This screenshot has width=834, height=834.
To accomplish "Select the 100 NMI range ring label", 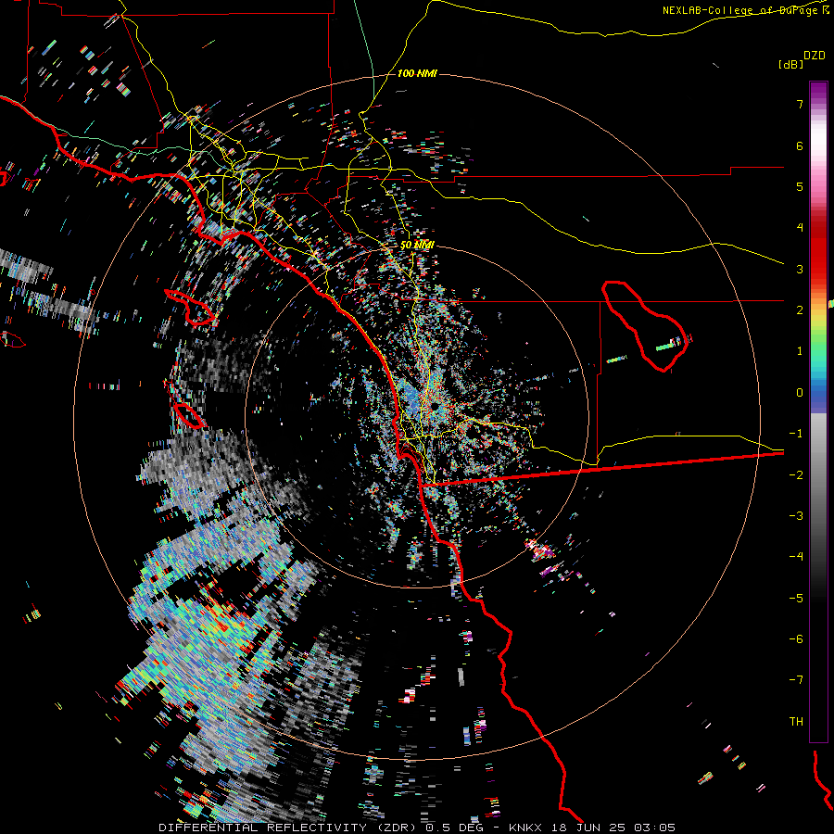I will coord(417,73).
